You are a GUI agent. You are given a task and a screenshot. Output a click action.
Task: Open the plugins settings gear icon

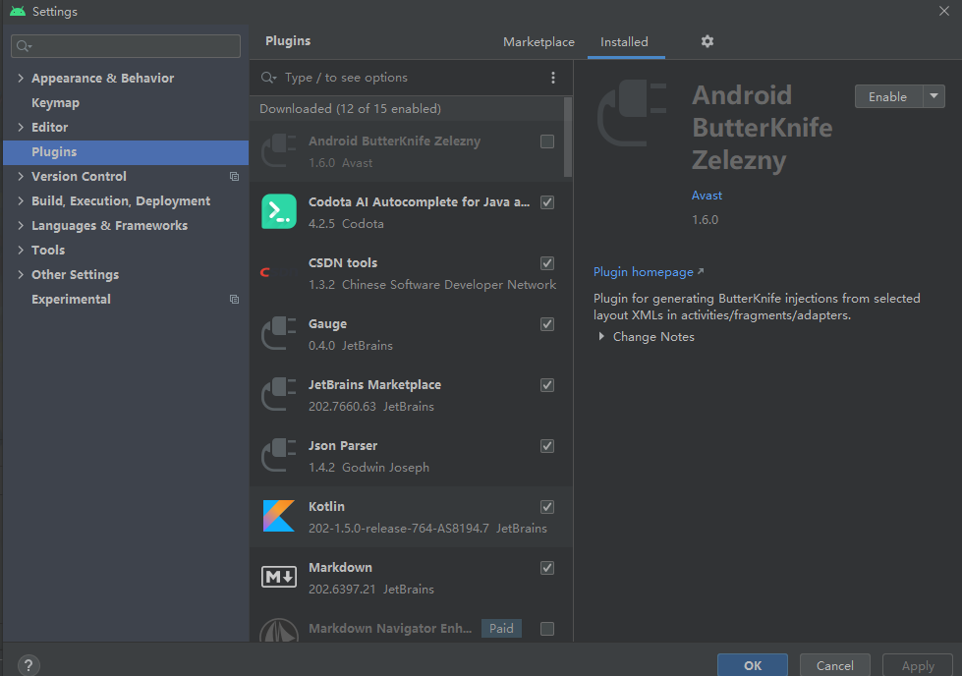coord(707,41)
